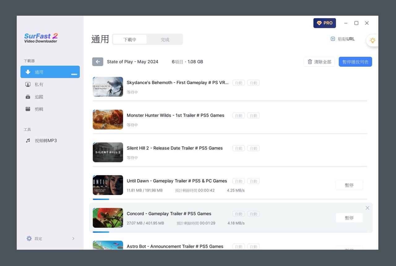This screenshot has height=266, width=396.
Task: Click 11.81 MB / 191.98 MB size text
Action: tap(144, 190)
